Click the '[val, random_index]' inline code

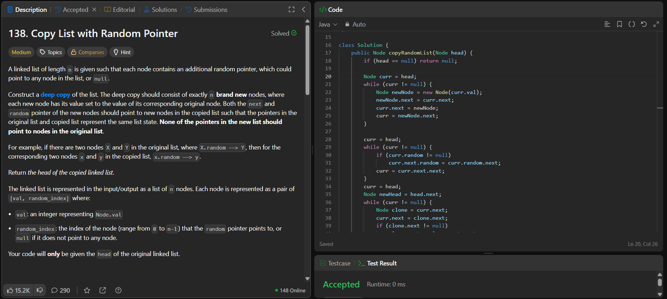pos(39,198)
